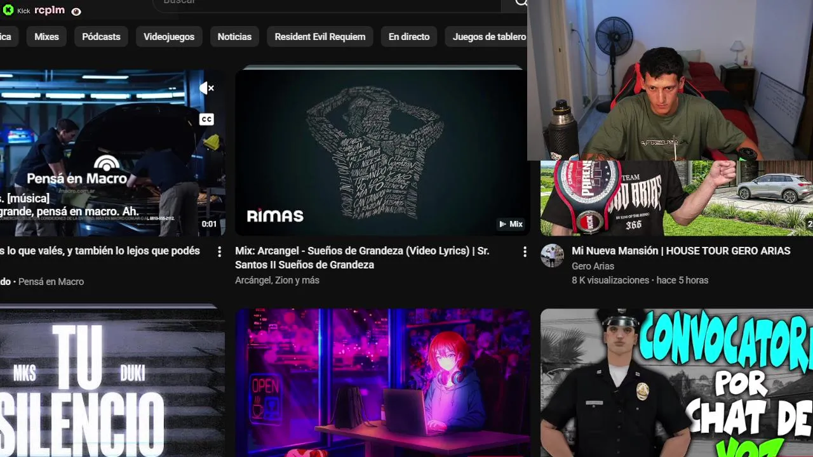Screen dimensions: 813x457
Task: Open the Convocatoria por chat de voz thumbnail
Action: coord(676,383)
